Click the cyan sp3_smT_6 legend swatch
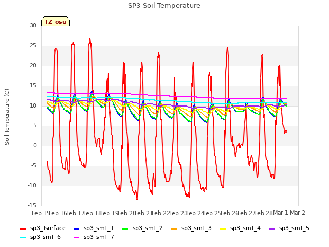 coord(23,238)
